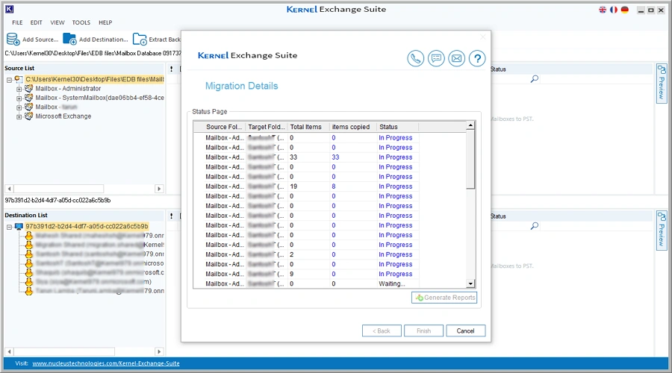The width and height of the screenshot is (672, 373).
Task: Open the nucleustechnologies.com website link
Action: (x=105, y=363)
